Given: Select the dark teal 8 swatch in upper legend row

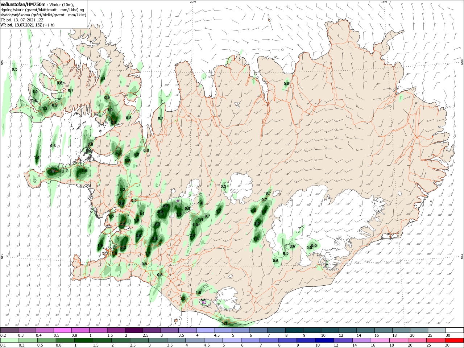Looking at the screenshot, I should [294, 330].
